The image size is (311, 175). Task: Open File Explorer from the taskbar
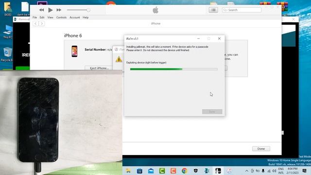click(128, 171)
